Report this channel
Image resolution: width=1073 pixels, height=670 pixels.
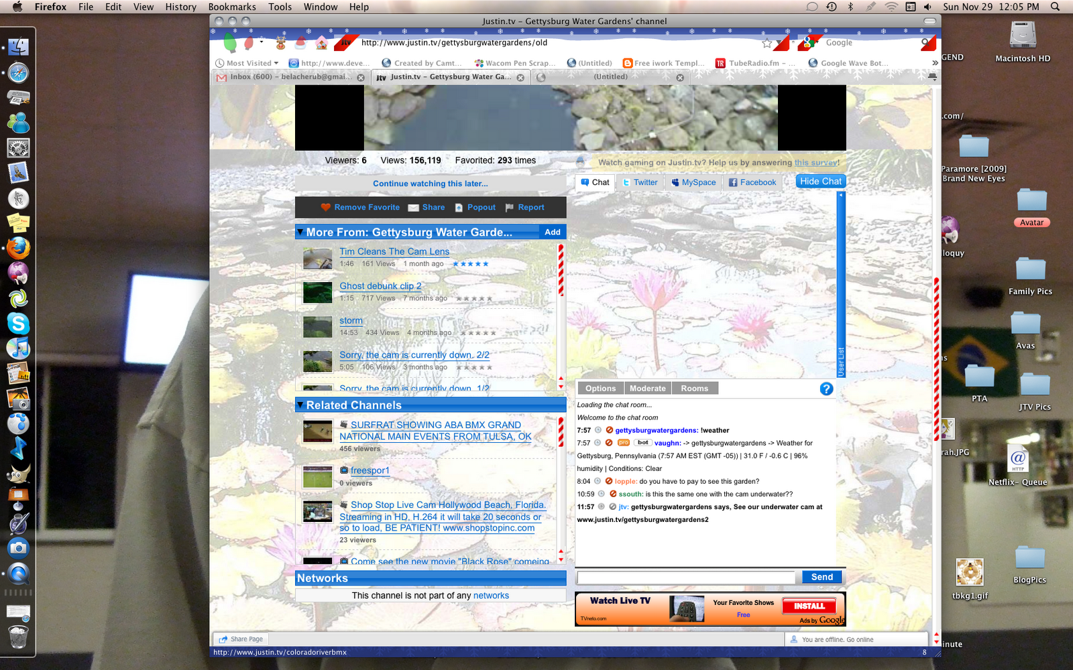(x=524, y=208)
